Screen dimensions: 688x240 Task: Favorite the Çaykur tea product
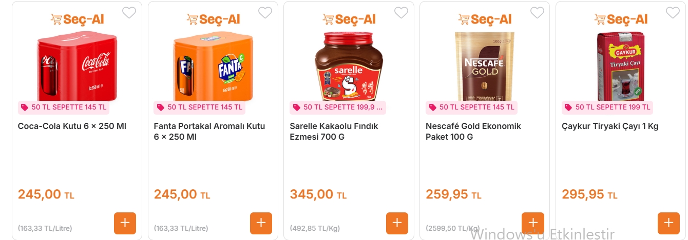click(673, 13)
